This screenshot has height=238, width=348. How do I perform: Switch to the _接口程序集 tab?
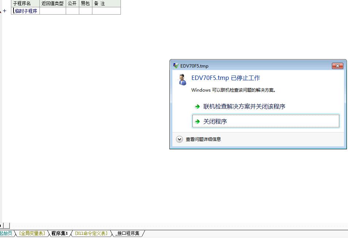click(127, 233)
